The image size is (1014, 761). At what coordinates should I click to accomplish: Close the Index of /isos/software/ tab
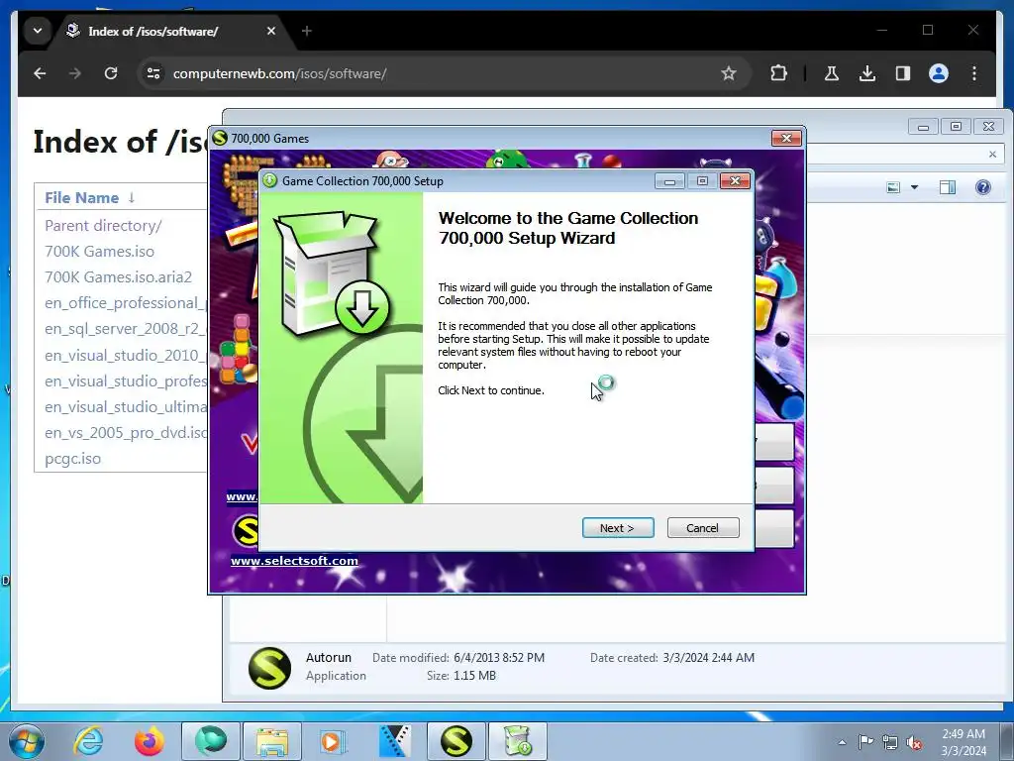pos(271,31)
